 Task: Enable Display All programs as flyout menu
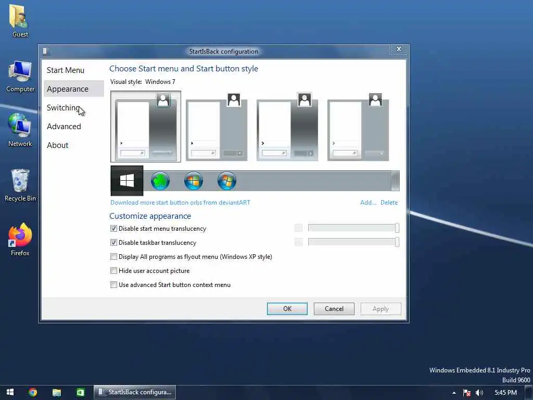pos(113,256)
